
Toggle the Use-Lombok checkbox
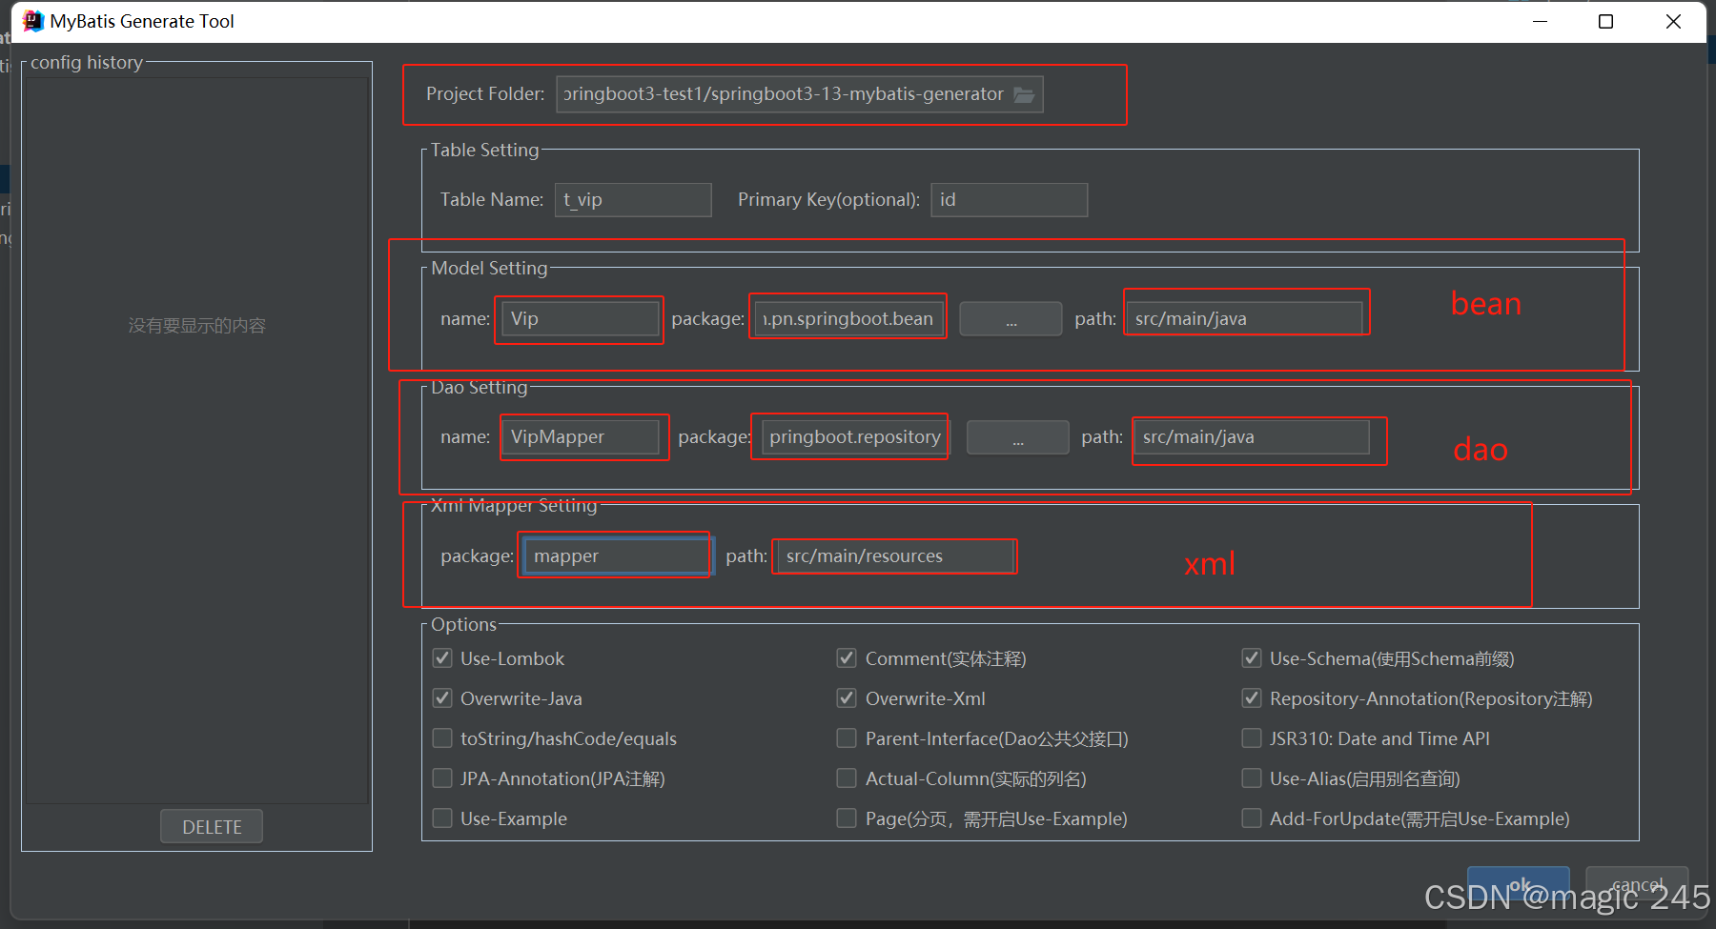click(442, 658)
